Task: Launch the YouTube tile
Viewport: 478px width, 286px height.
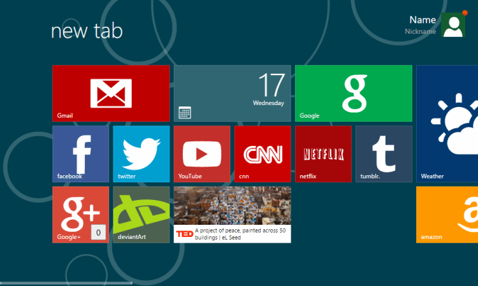Action: pyautogui.click(x=202, y=154)
